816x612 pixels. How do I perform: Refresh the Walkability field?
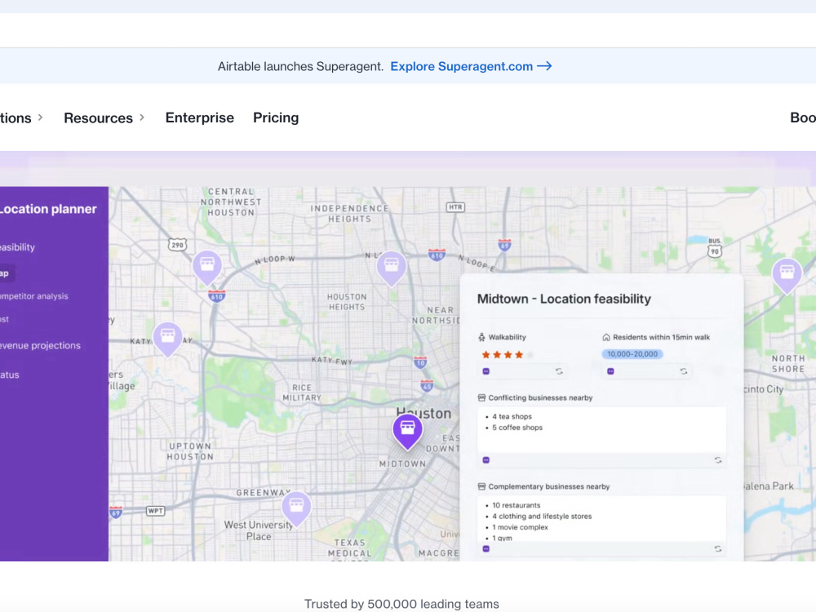(x=559, y=371)
